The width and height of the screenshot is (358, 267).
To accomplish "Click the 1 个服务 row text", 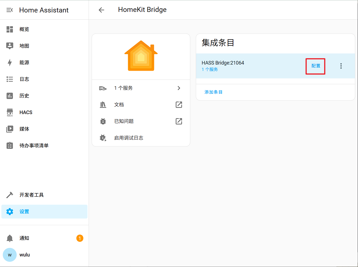I will click(123, 88).
